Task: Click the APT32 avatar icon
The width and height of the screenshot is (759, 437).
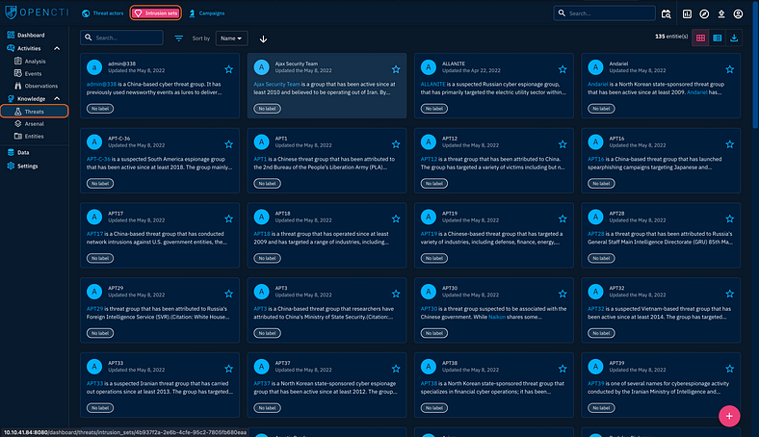Action: tap(595, 292)
